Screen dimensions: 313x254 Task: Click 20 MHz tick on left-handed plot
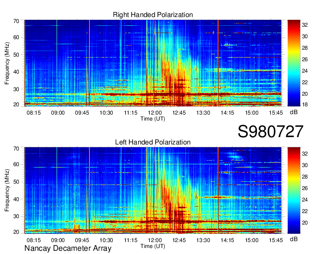point(17,232)
